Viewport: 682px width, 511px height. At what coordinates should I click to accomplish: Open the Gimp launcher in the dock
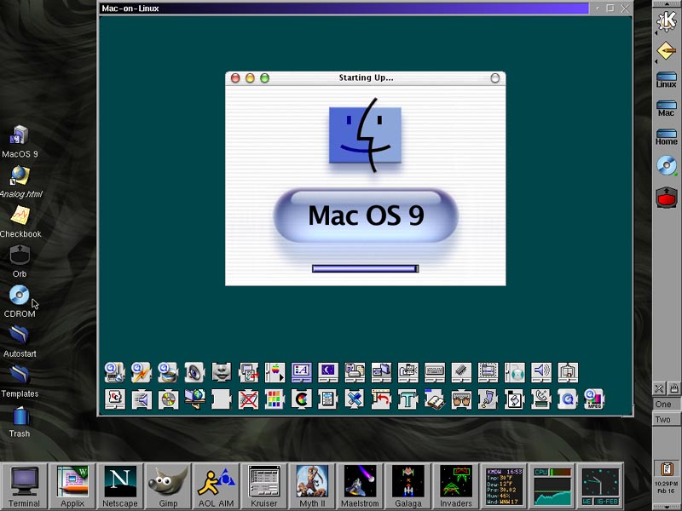coord(167,481)
